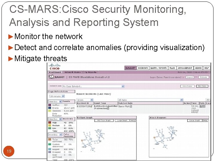The image size is (215, 161).
Task: Switch to the Network Status sub-tab
Action: coord(73,72)
